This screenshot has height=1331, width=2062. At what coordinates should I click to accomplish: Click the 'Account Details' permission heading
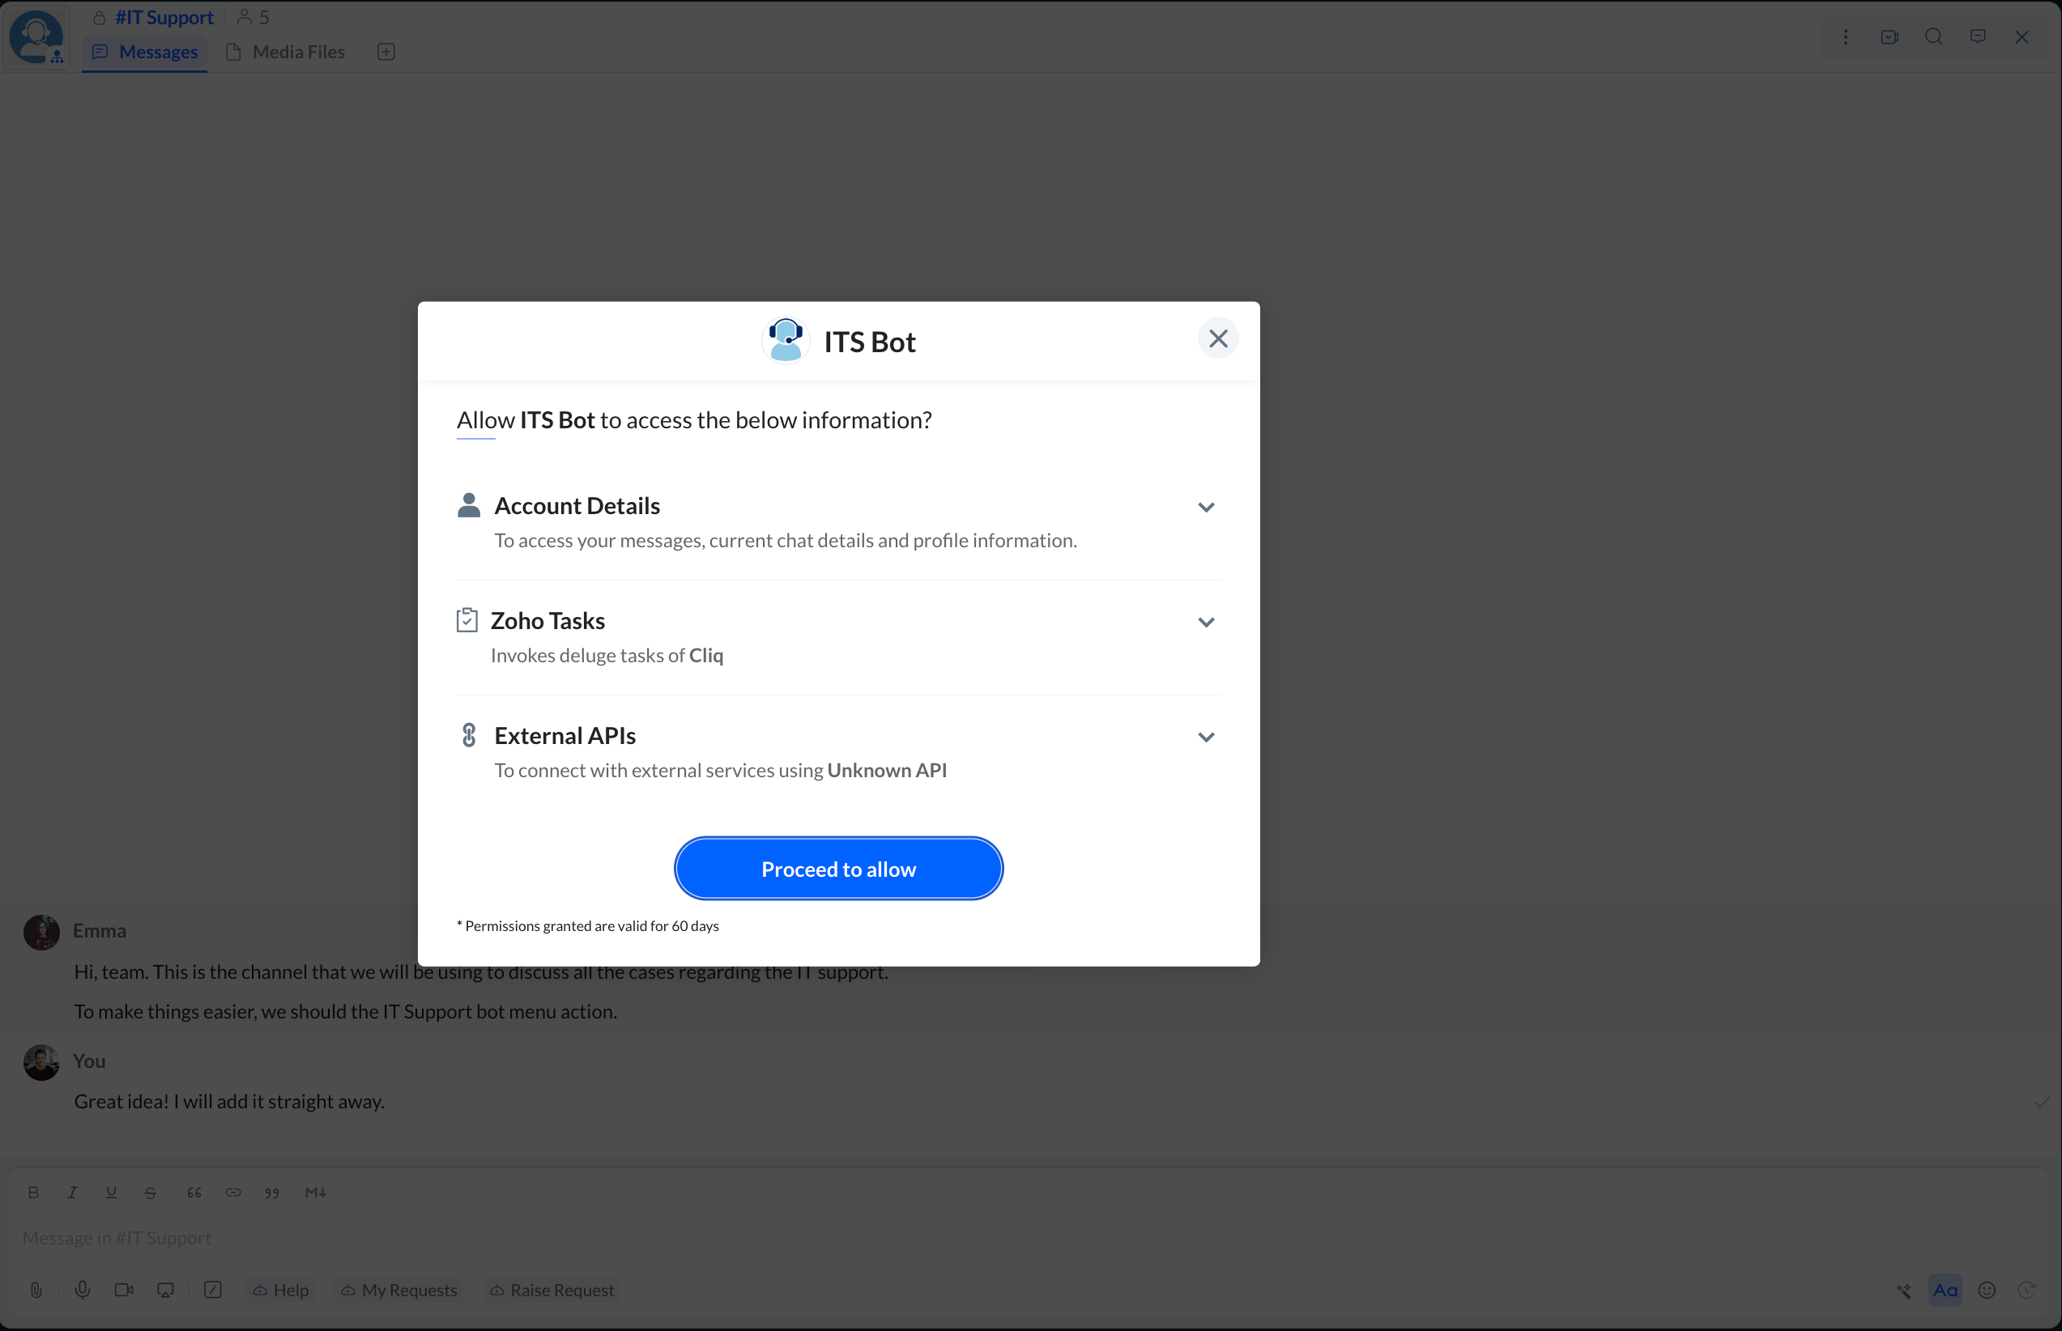[x=577, y=506]
